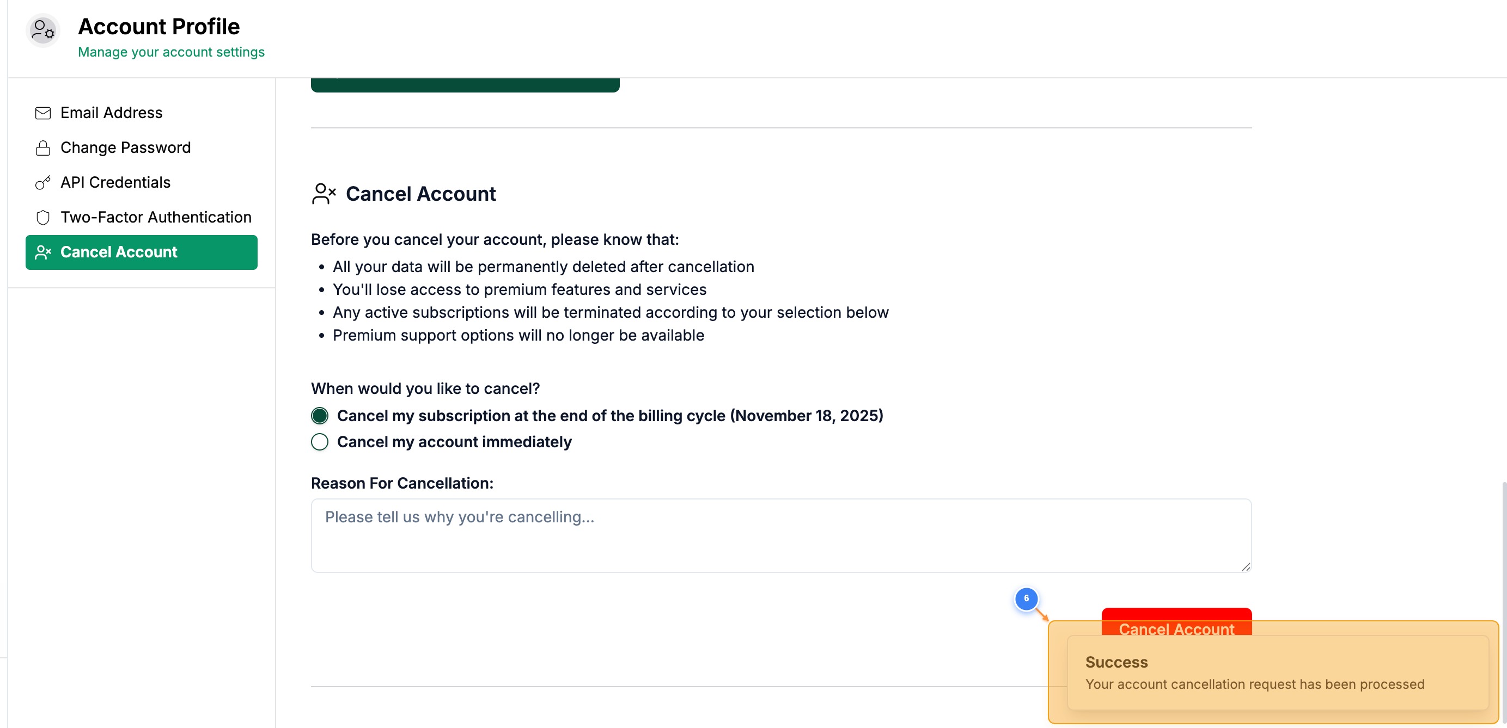Click the blue step marker numbered 6
The height and width of the screenshot is (728, 1507).
point(1026,599)
